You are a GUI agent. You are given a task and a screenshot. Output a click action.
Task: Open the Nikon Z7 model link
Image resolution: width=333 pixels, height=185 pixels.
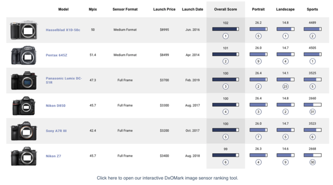click(53, 156)
